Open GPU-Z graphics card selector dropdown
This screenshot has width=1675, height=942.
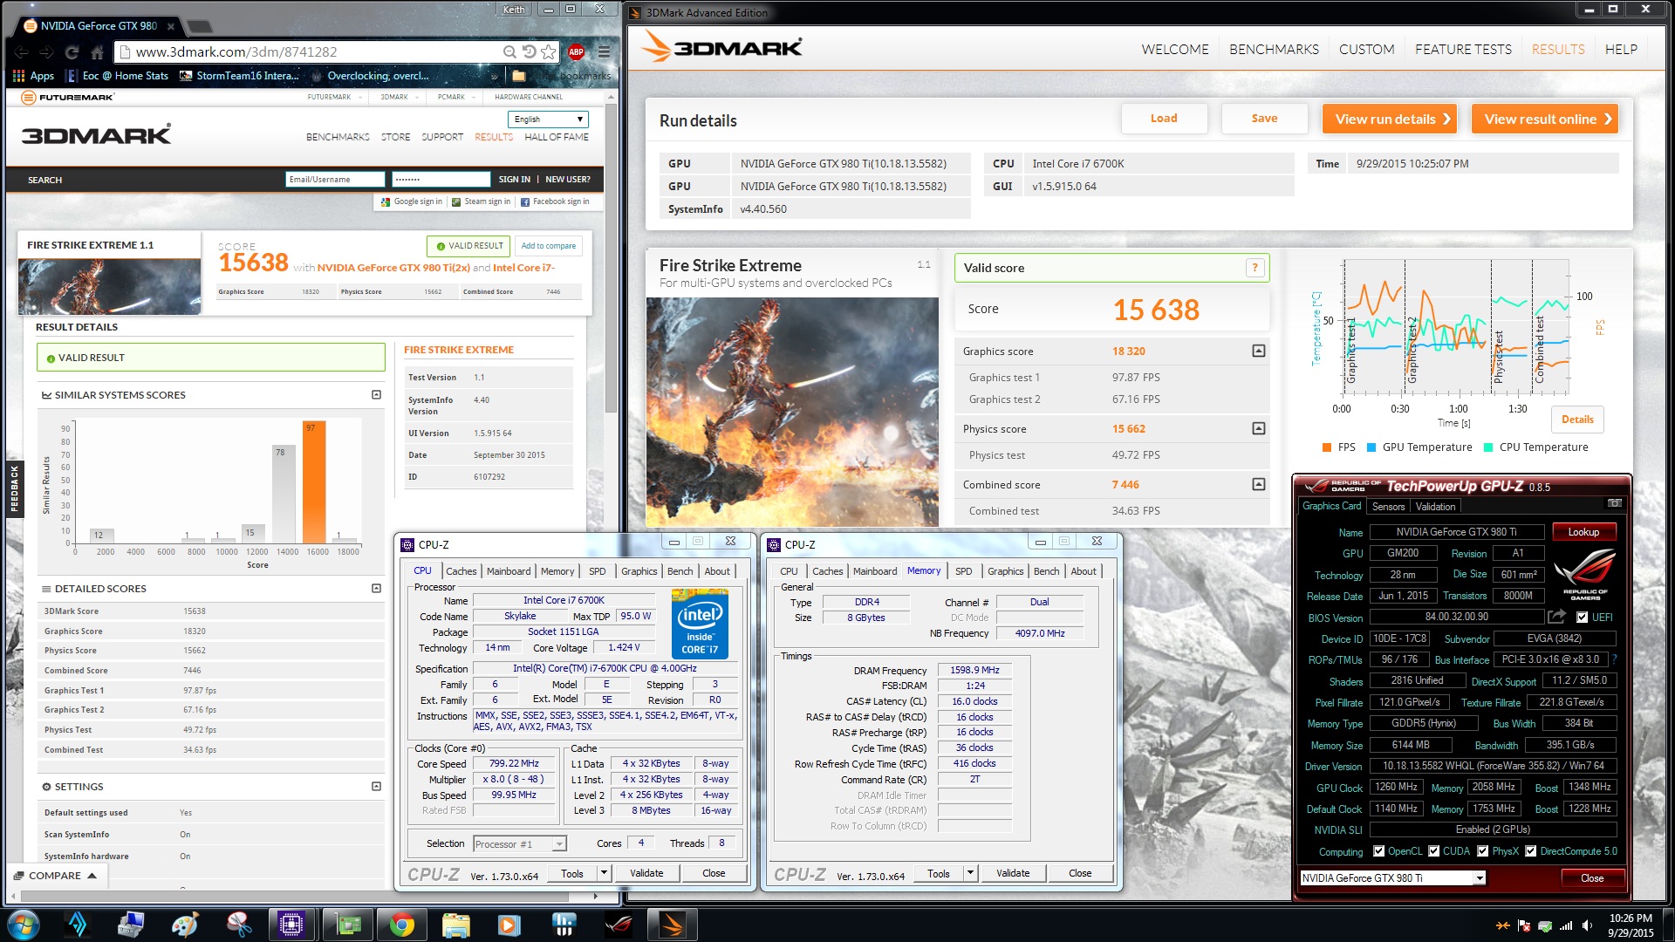(x=1479, y=878)
